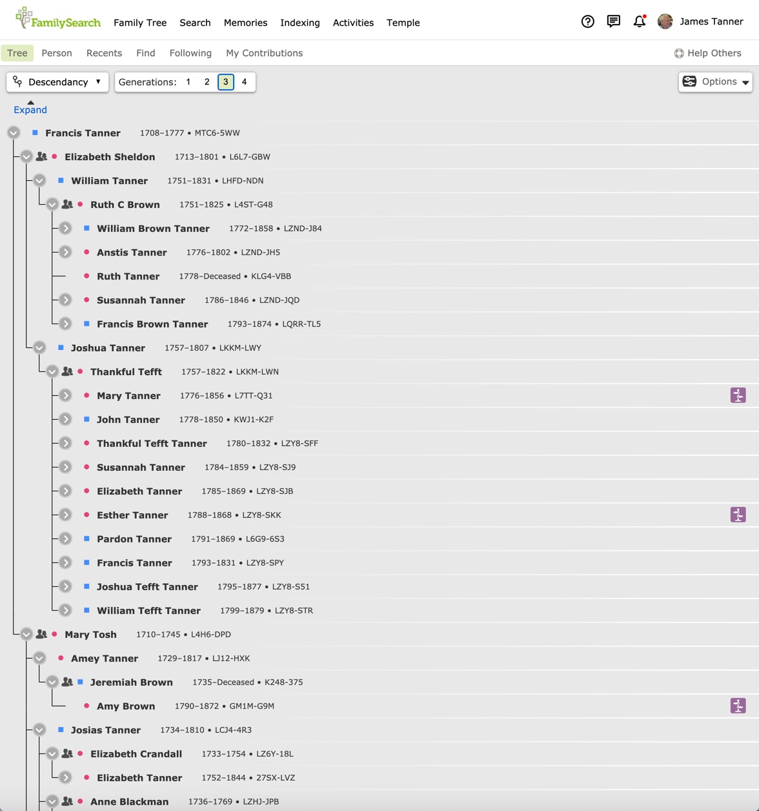The height and width of the screenshot is (811, 759).
Task: Open Elizabeth Tanner 1785 person link
Action: pos(139,491)
